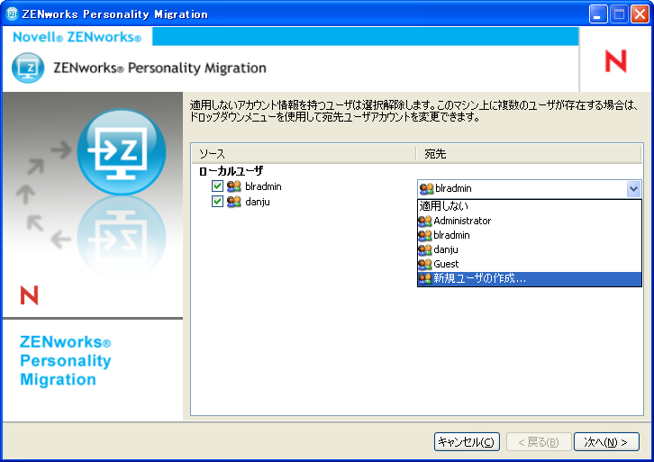Click the red Novell N logo in header
This screenshot has width=654, height=462.
pos(615,61)
